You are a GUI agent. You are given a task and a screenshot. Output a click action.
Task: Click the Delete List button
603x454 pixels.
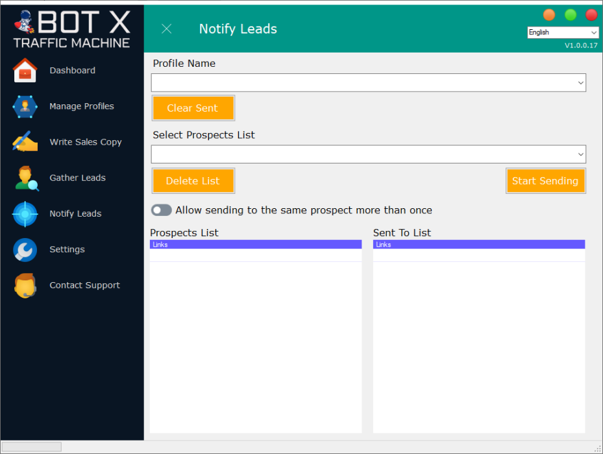193,180
